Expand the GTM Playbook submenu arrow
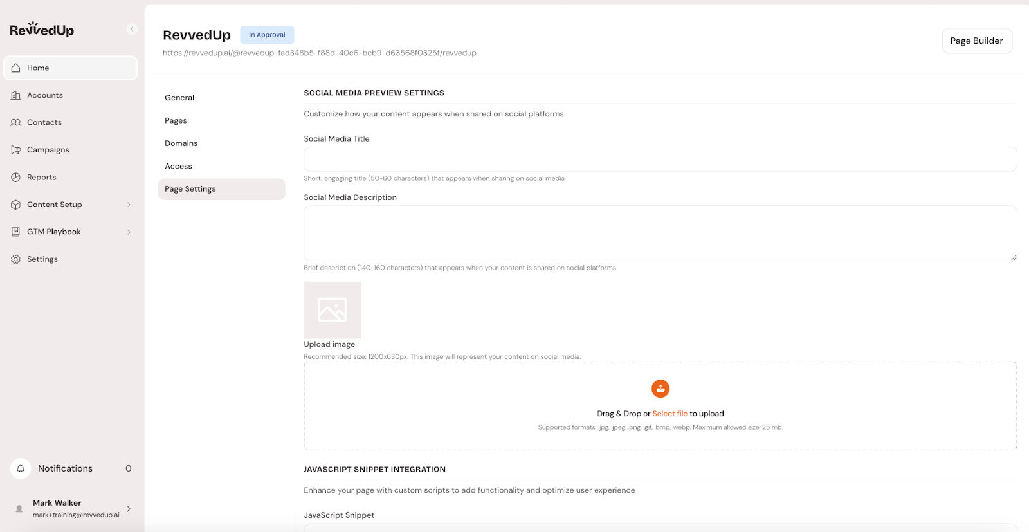This screenshot has width=1029, height=532. (x=129, y=232)
